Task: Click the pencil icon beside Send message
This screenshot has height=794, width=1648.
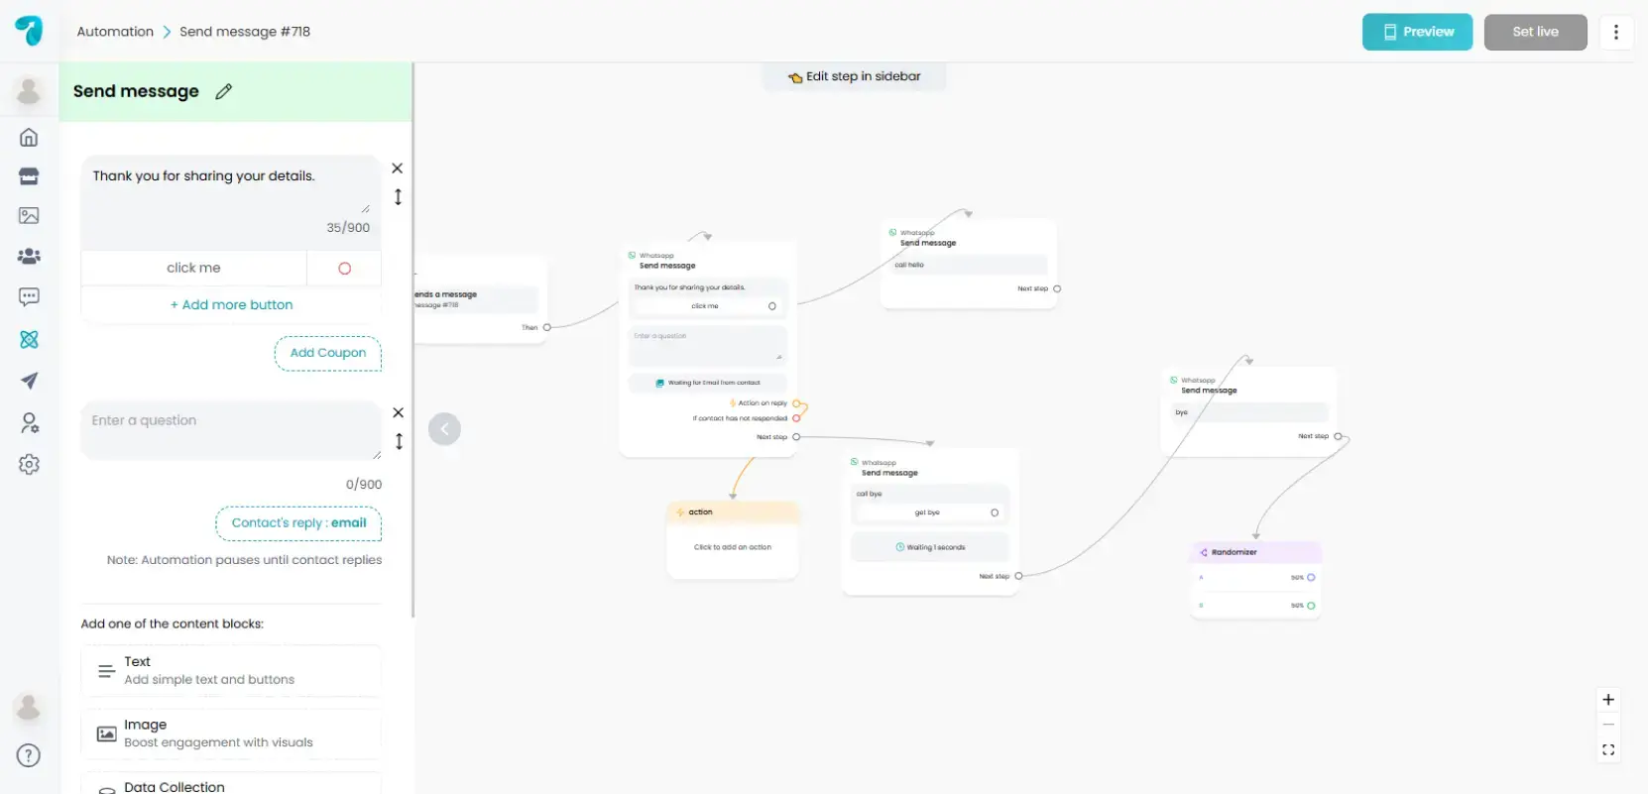Action: (224, 91)
